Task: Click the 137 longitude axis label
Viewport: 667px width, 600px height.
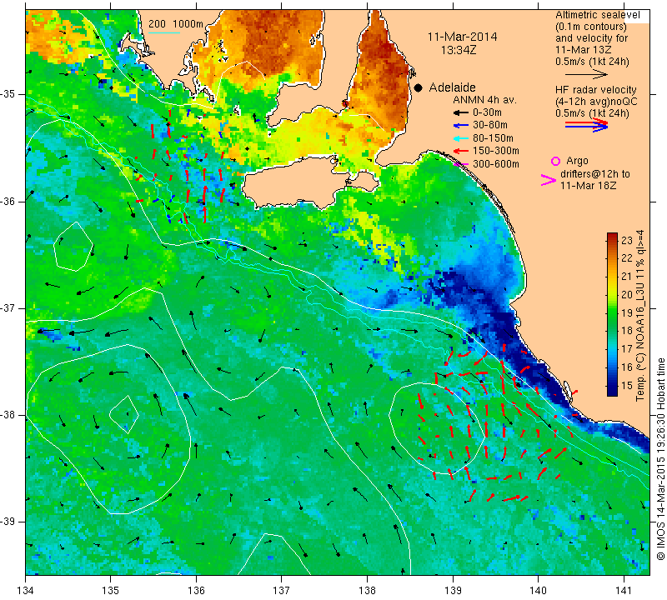Action: coord(282,591)
